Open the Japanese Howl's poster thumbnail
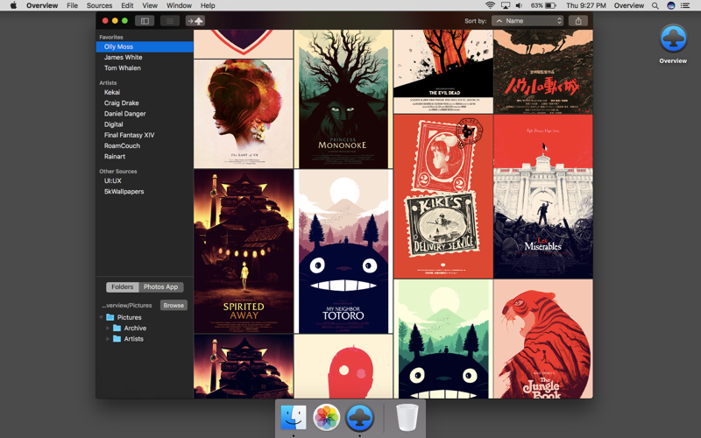Viewport: 701px width, 438px height. [542, 72]
